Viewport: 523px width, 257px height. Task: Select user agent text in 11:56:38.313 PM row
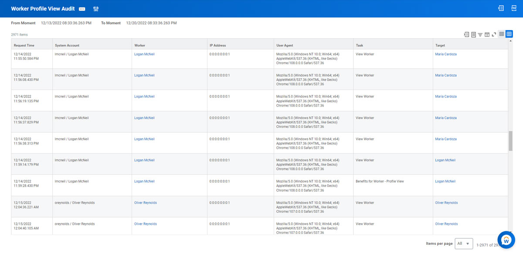(x=308, y=144)
